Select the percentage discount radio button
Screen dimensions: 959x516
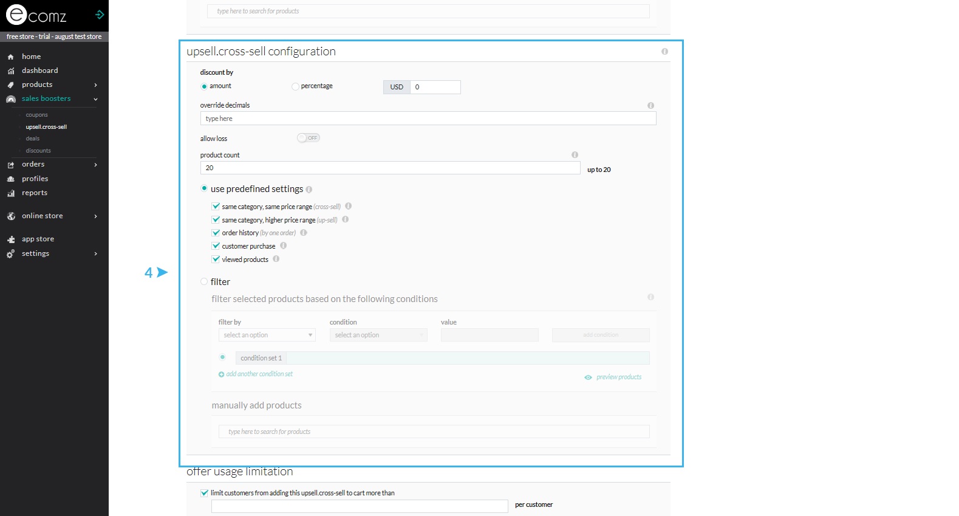(295, 86)
